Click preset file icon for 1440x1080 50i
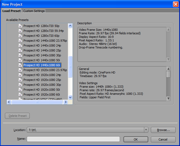 point(20,60)
